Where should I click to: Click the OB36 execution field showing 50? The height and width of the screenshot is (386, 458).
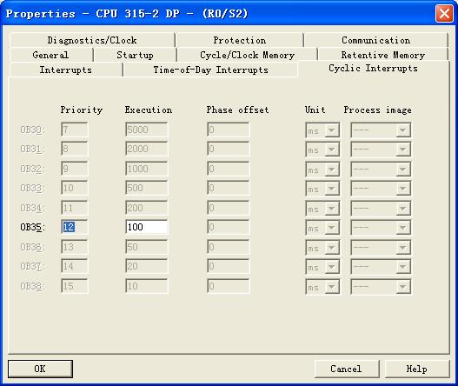pos(147,247)
